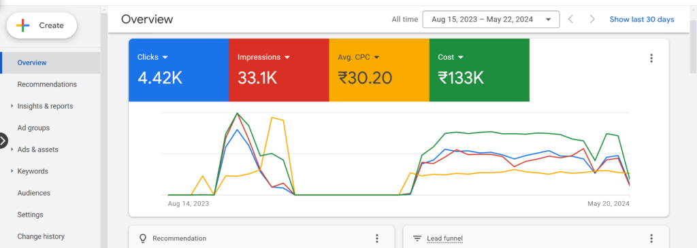Change the Clicks metric dropdown

(152, 57)
